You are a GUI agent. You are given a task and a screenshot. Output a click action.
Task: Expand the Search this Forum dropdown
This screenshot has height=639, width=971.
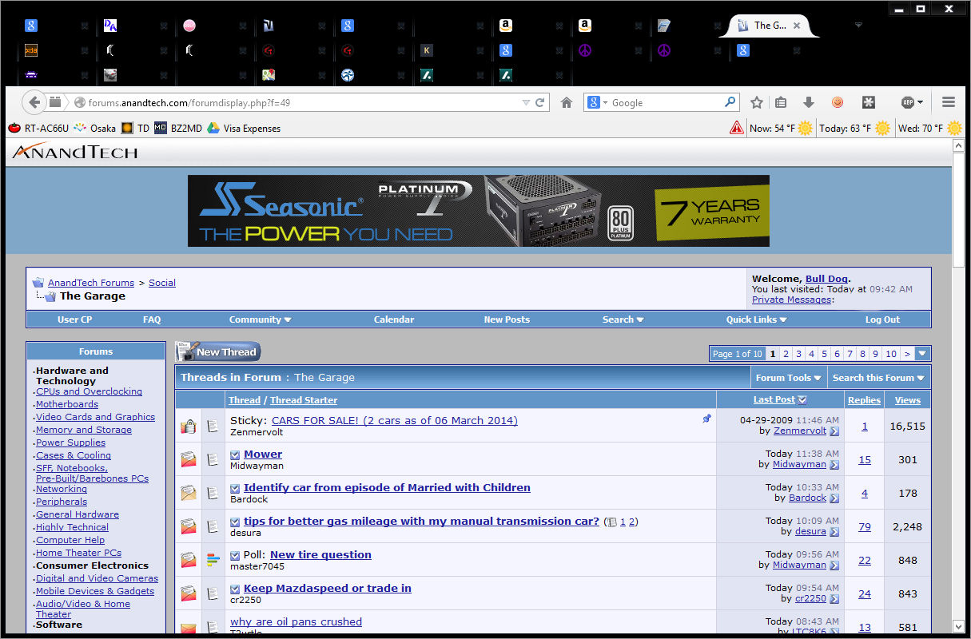pos(877,378)
